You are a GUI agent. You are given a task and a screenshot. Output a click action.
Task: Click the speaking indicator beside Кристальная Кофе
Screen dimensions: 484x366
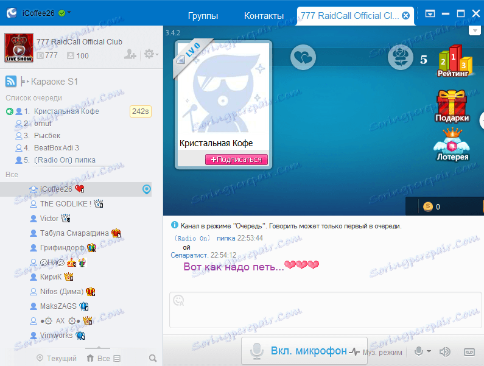coord(9,111)
